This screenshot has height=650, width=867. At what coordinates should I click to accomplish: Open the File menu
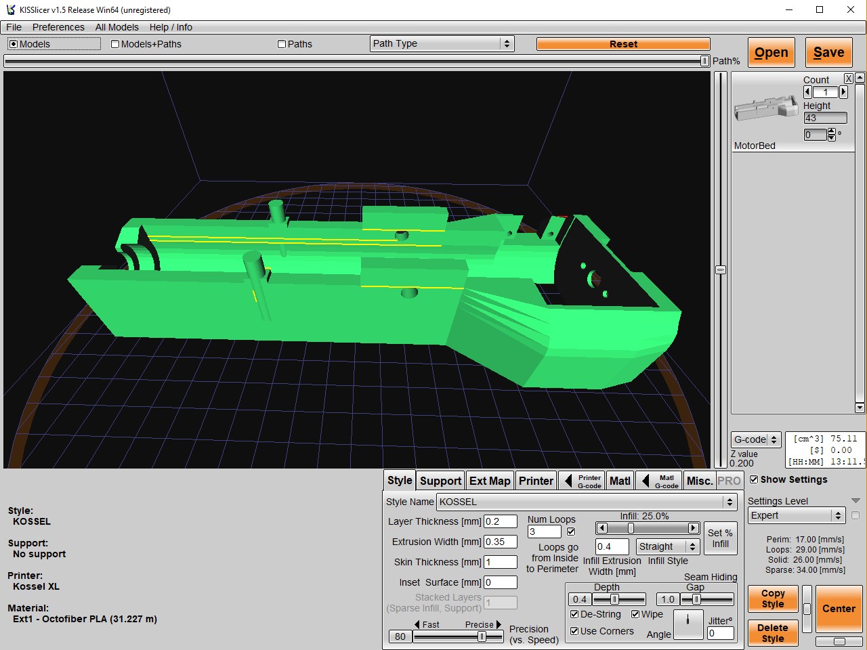(x=14, y=27)
